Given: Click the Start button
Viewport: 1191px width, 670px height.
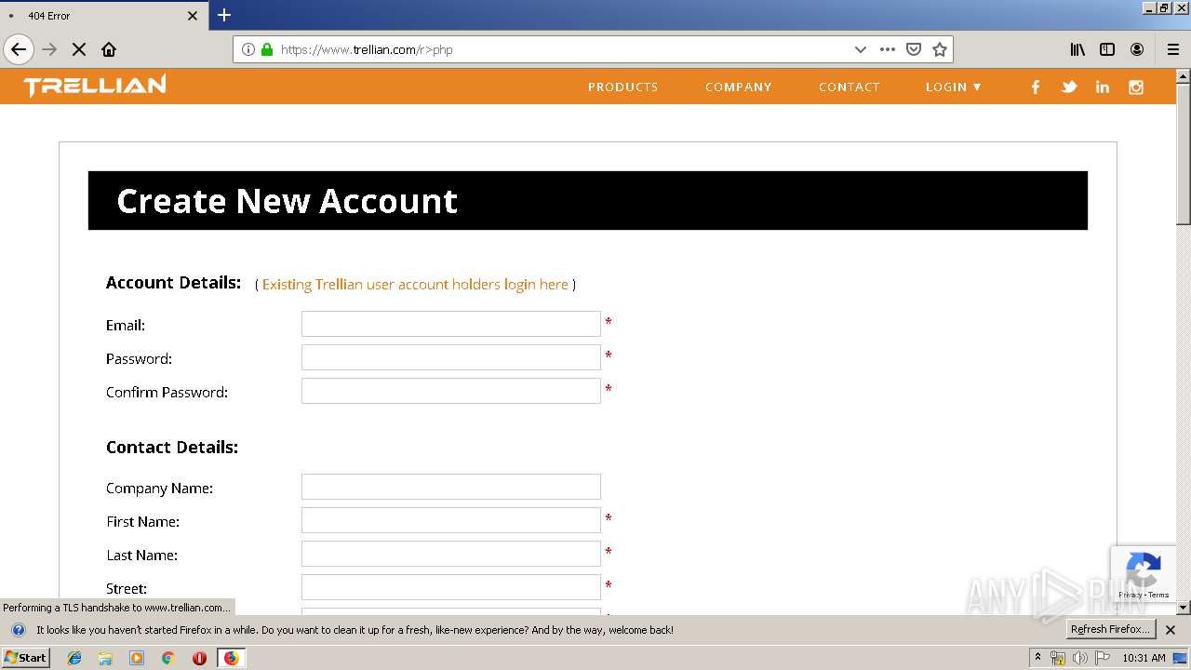Looking at the screenshot, I should coord(26,658).
